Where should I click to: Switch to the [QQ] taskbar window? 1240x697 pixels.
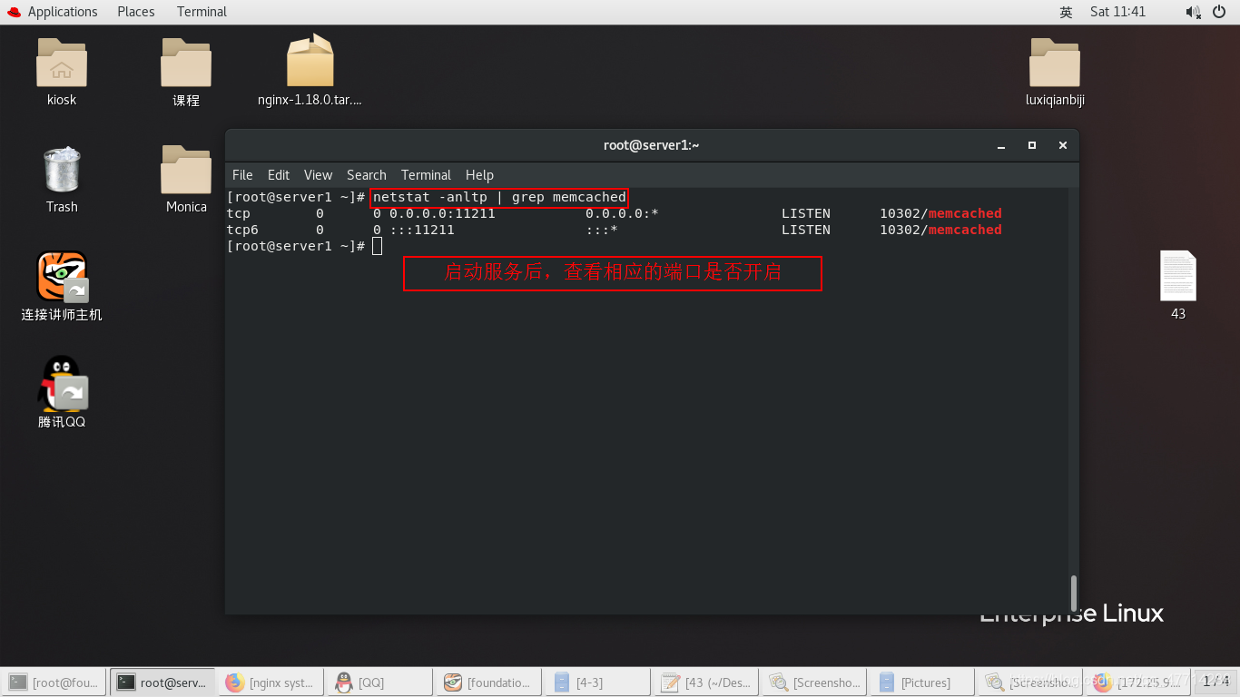tap(380, 682)
